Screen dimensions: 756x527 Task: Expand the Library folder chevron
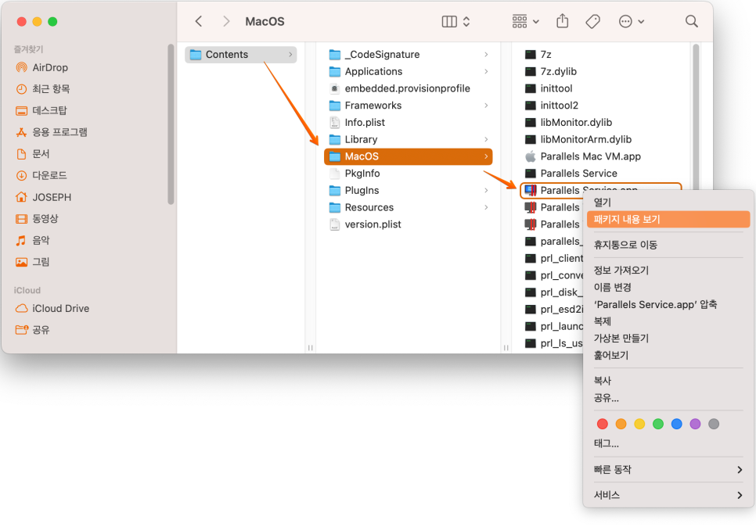(x=486, y=139)
